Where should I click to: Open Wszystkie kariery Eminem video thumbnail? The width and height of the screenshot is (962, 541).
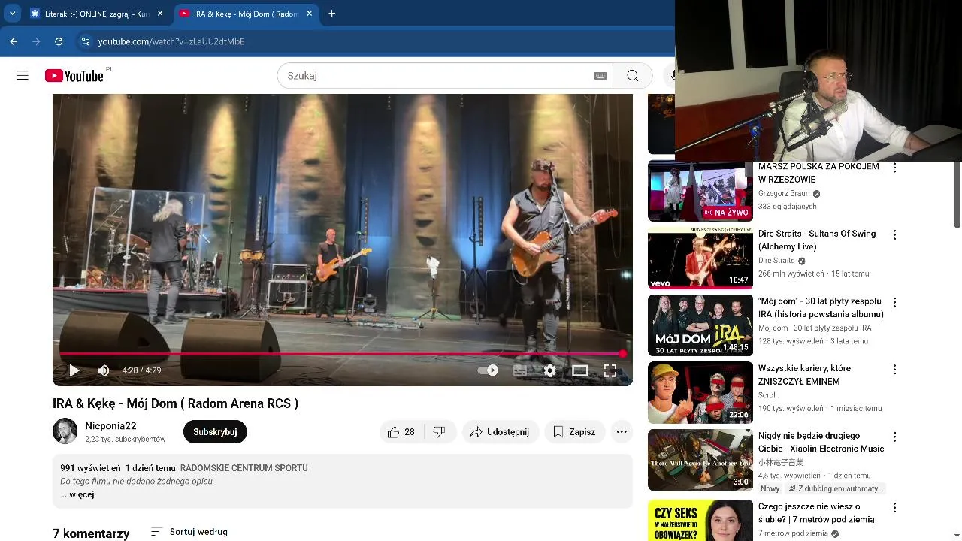pyautogui.click(x=700, y=393)
